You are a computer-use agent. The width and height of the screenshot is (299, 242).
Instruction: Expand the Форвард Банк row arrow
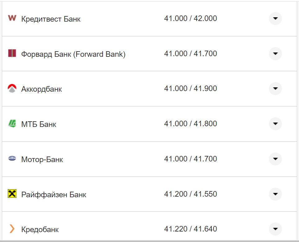275,54
